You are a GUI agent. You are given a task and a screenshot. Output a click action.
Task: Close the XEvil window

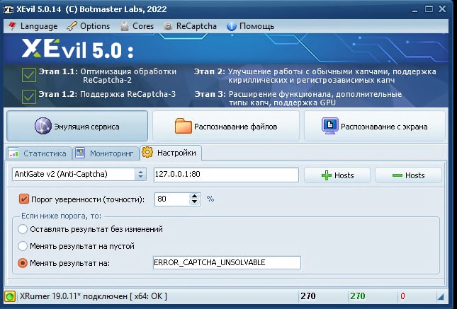click(442, 9)
